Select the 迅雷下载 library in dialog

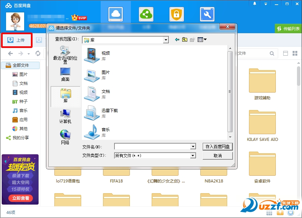tap(101, 113)
